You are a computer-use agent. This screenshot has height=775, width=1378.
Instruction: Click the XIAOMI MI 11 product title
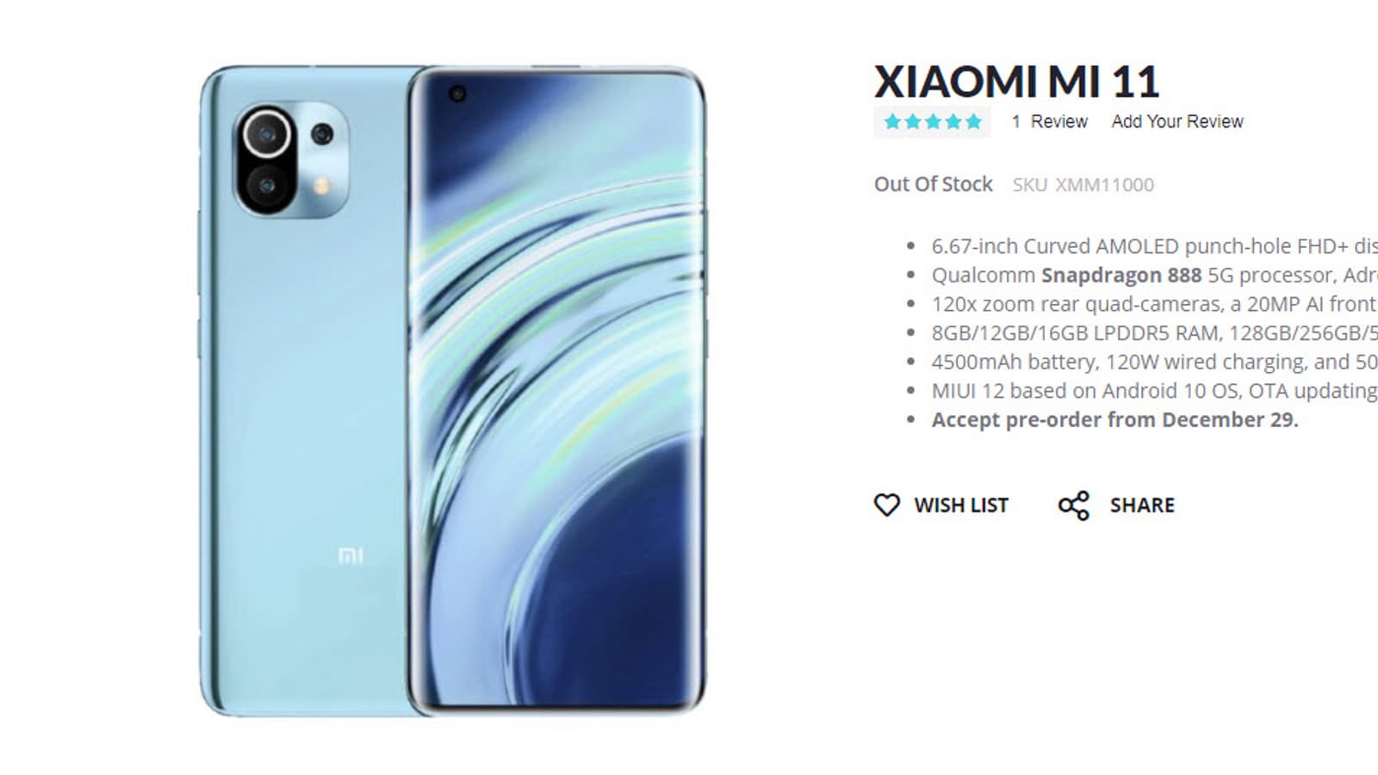tap(1017, 82)
